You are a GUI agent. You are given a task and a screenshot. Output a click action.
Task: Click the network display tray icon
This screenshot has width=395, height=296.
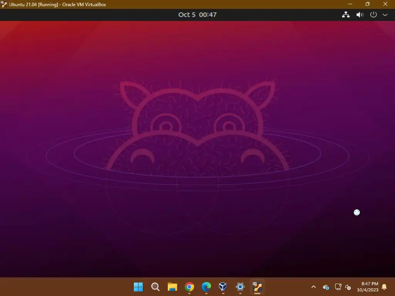coord(338,287)
